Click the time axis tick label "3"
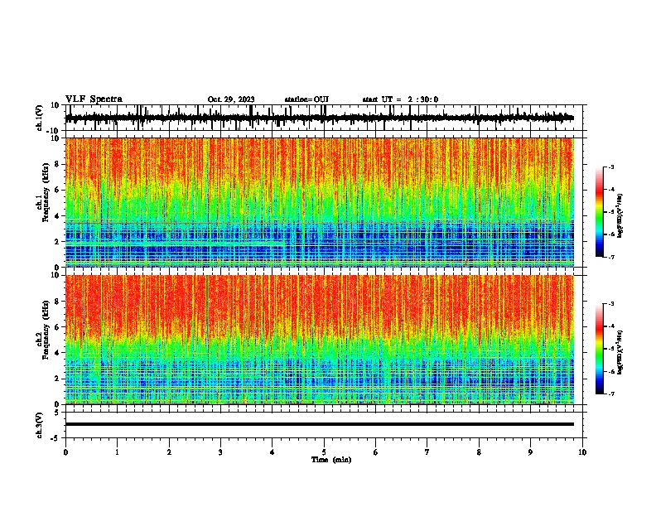656x507 pixels. (220, 452)
